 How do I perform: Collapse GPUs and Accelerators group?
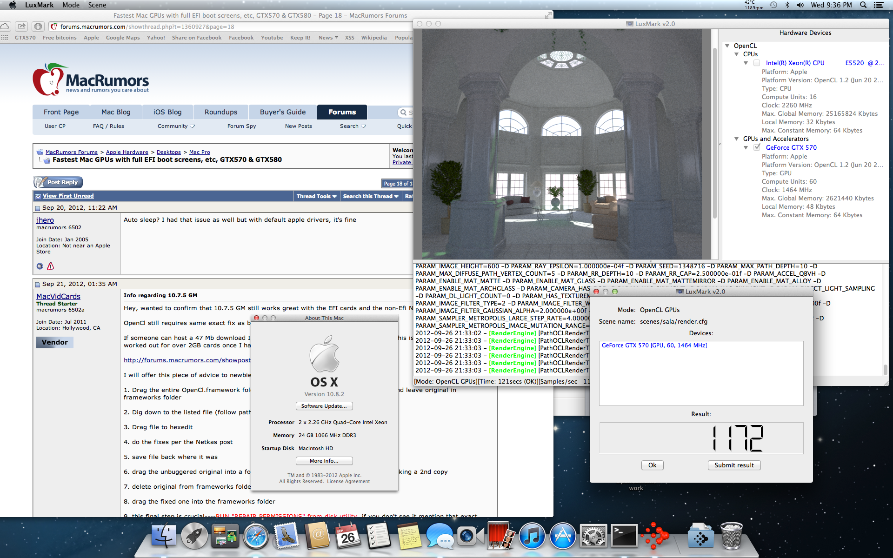736,139
